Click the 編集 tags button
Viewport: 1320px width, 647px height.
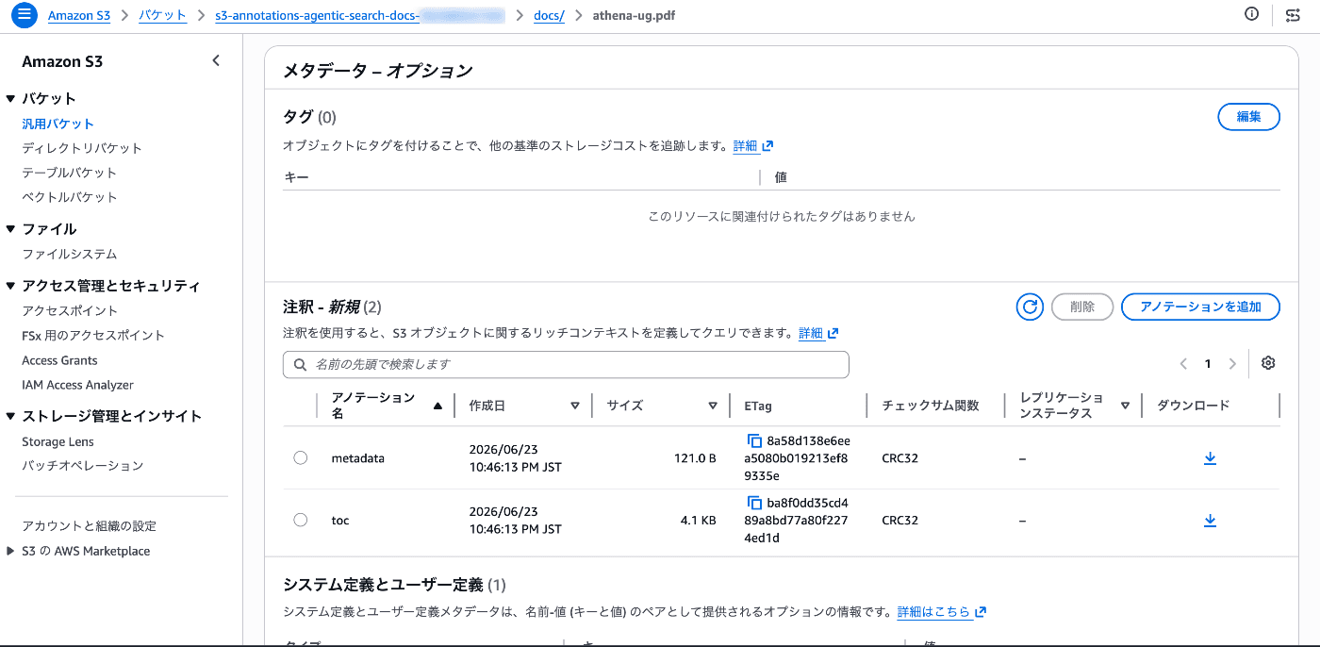click(1248, 117)
